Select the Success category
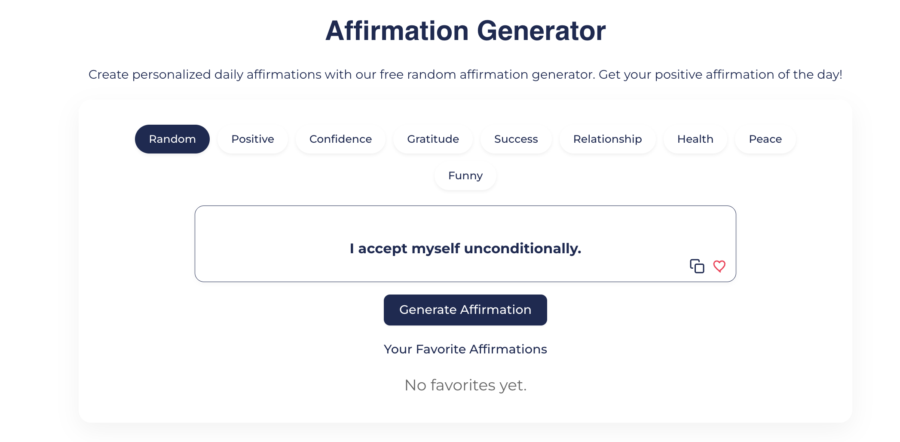Screen dimensions: 900x442 pyautogui.click(x=516, y=139)
